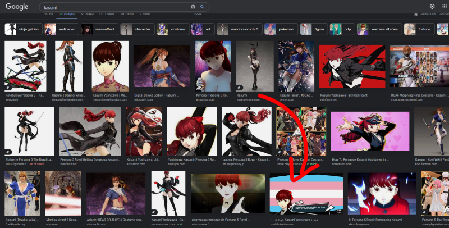The width and height of the screenshot is (449, 228).
Task: Select the art filter chip
Action: click(x=203, y=29)
